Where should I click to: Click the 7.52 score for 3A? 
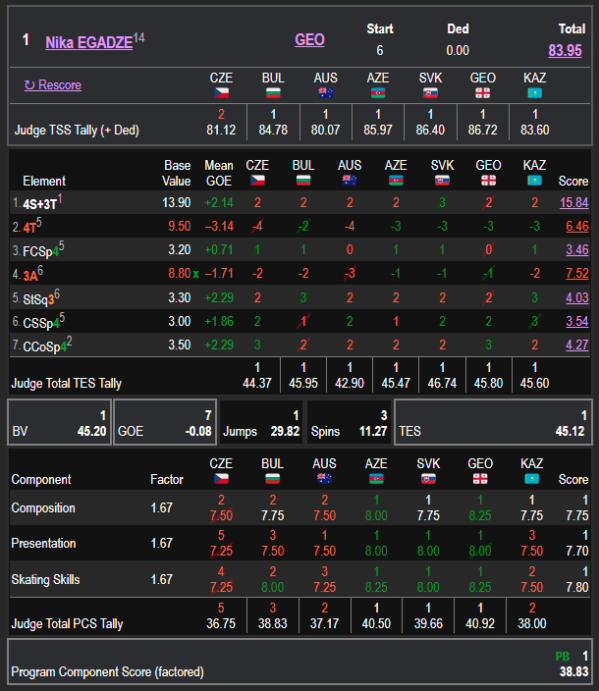pos(577,273)
